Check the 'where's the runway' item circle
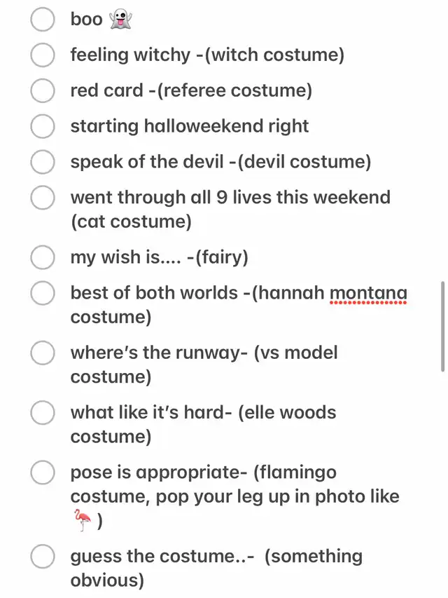448x598 pixels. click(43, 353)
